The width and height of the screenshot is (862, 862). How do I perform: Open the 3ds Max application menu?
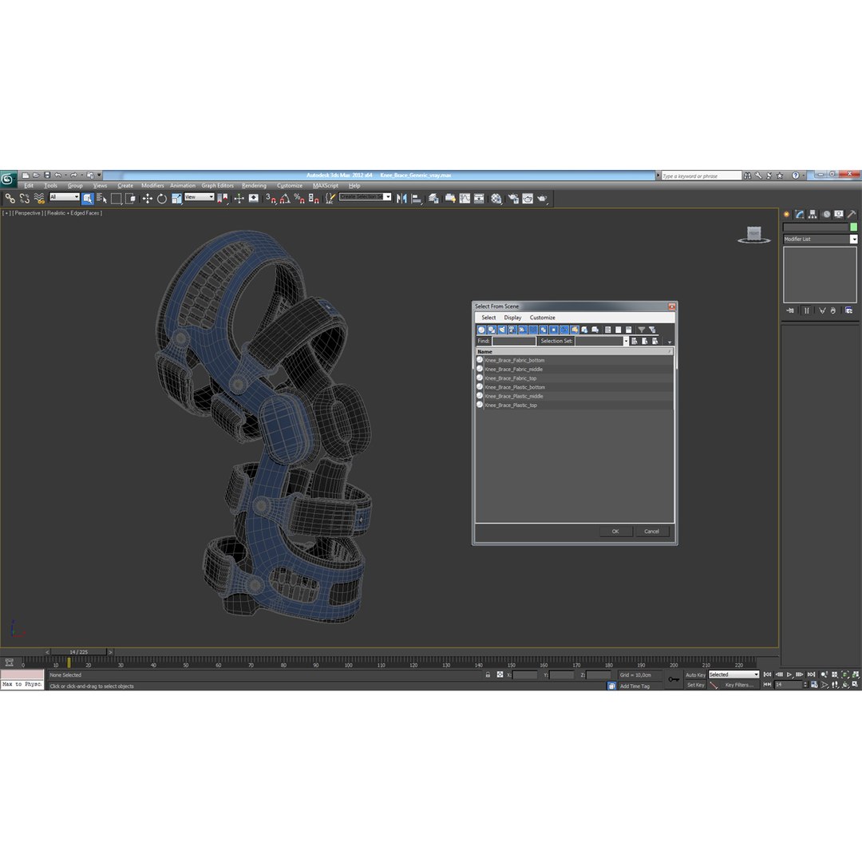(x=8, y=178)
